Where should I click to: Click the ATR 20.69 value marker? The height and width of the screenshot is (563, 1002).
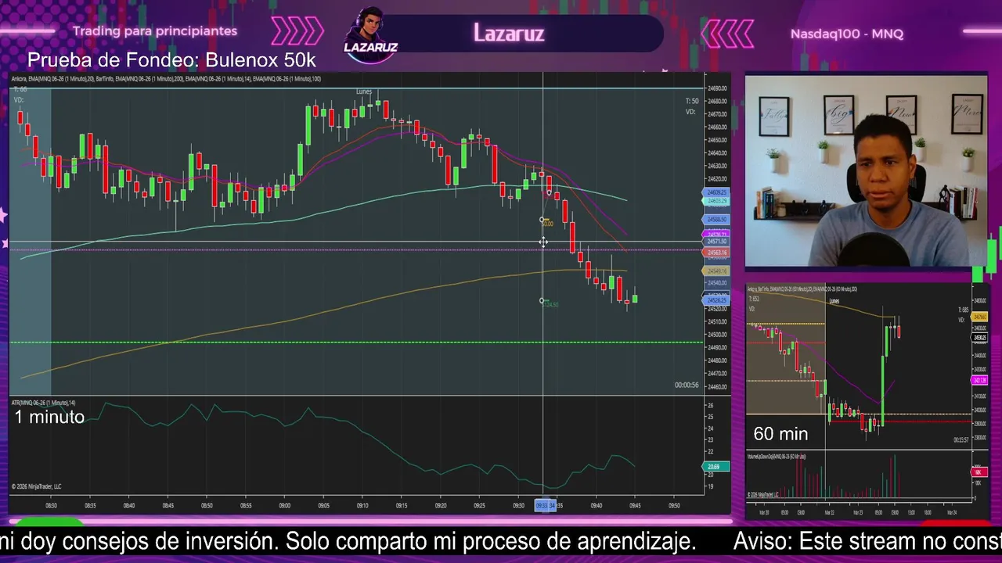point(717,467)
